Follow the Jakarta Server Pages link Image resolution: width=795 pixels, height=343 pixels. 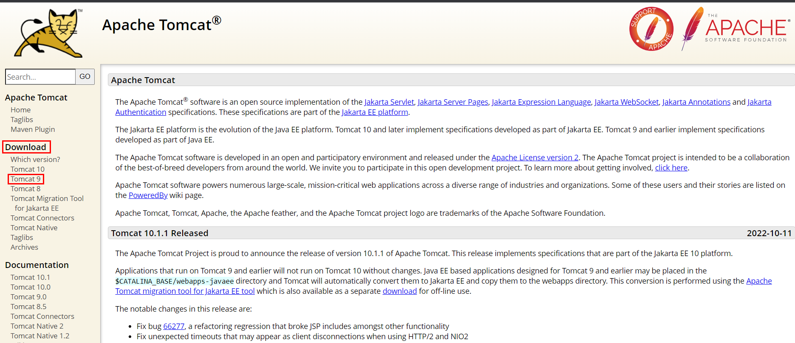click(453, 102)
